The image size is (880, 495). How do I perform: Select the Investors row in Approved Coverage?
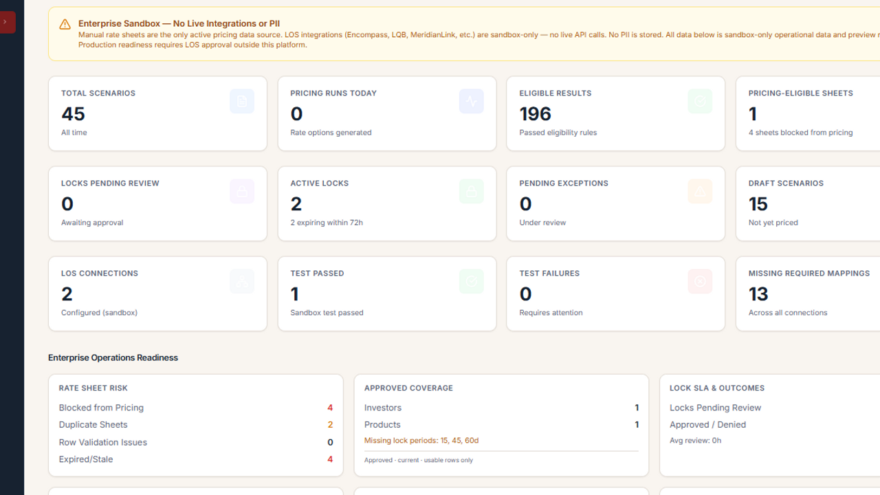pyautogui.click(x=501, y=408)
